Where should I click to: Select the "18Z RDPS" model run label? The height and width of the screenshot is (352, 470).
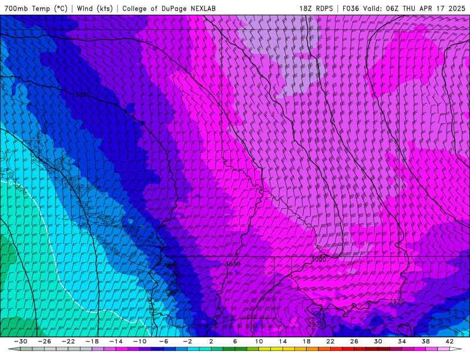click(316, 8)
